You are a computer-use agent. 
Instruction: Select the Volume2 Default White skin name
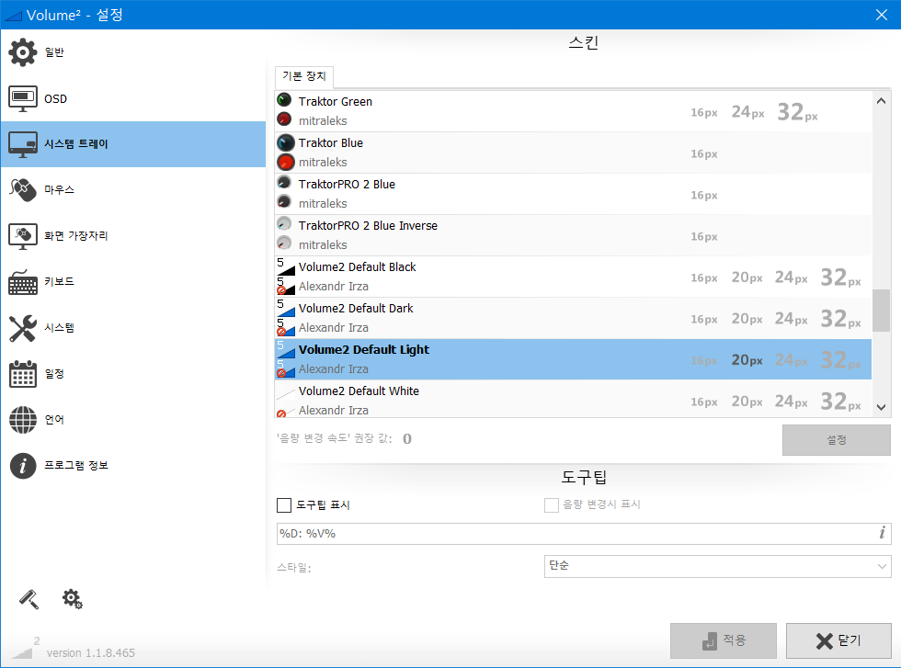tap(359, 391)
